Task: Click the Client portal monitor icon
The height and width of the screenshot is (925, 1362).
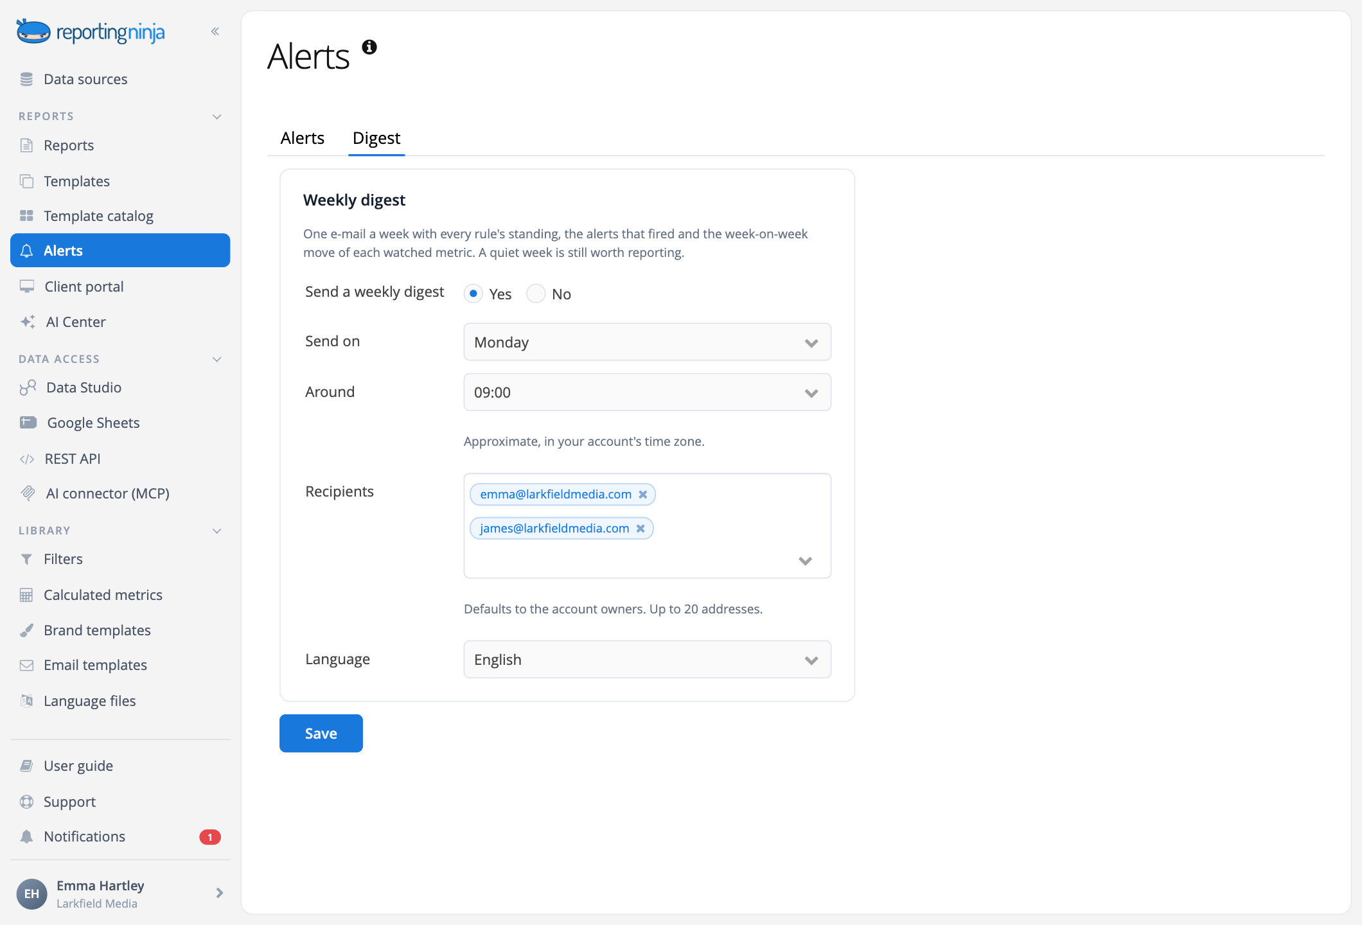Action: pos(27,286)
